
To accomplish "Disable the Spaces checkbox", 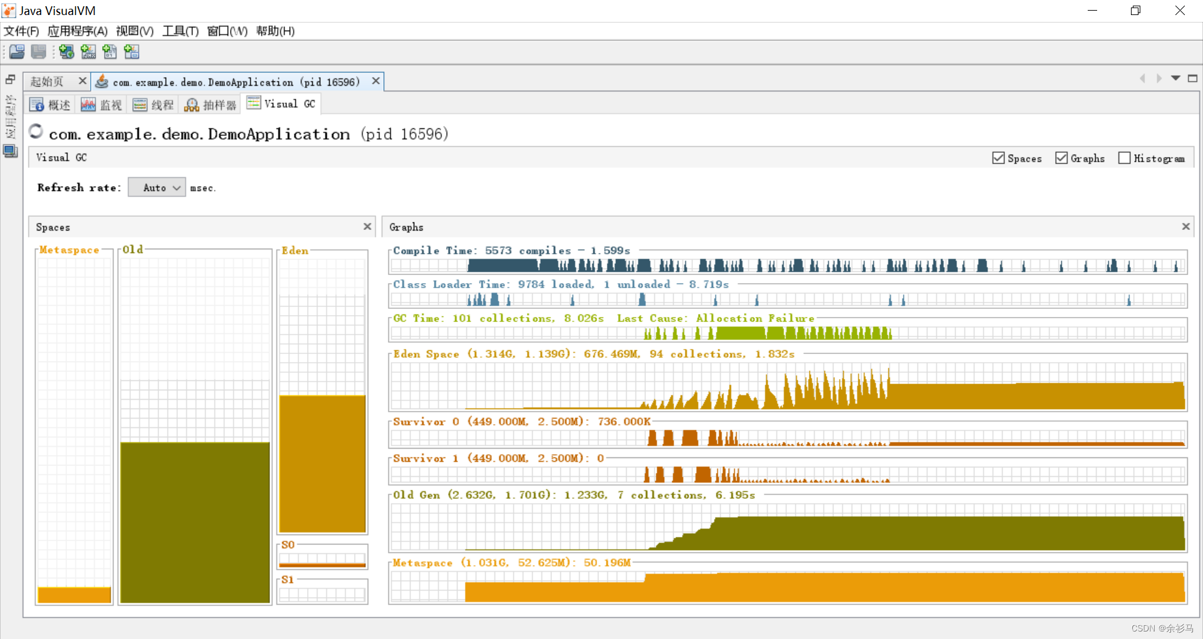I will tap(998, 158).
